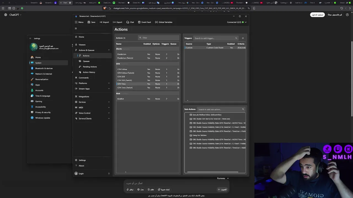Bookmark the page in browser address bar
Screen dimensions: 353x198
click(x=254, y=8)
